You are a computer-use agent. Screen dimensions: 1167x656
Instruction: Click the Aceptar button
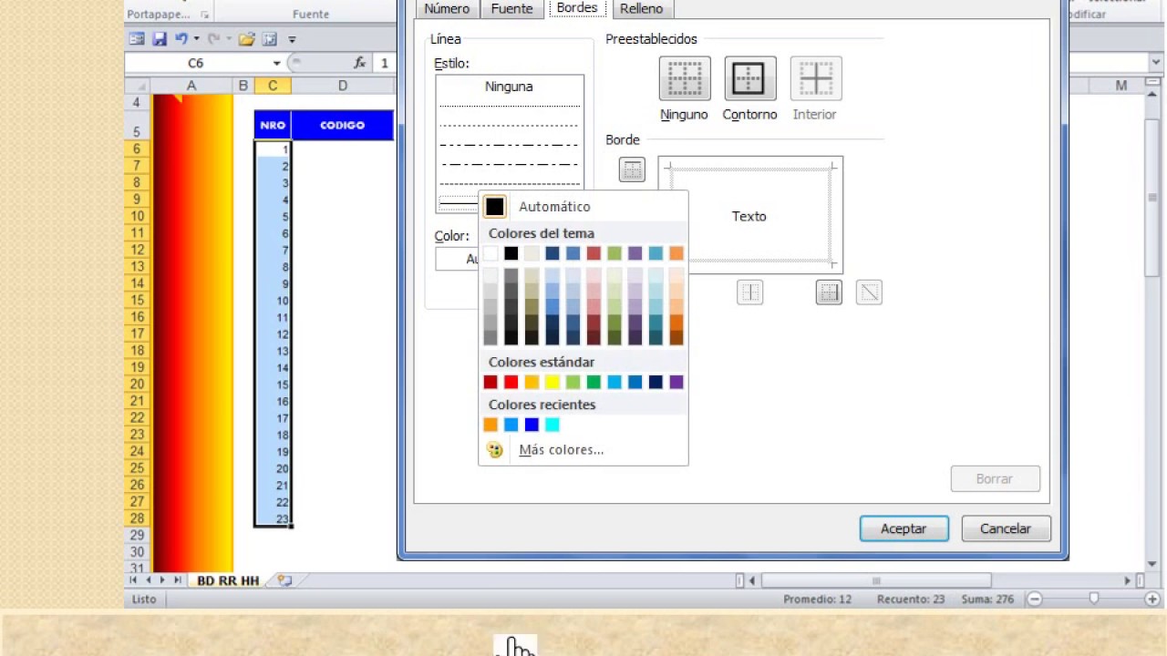point(904,528)
